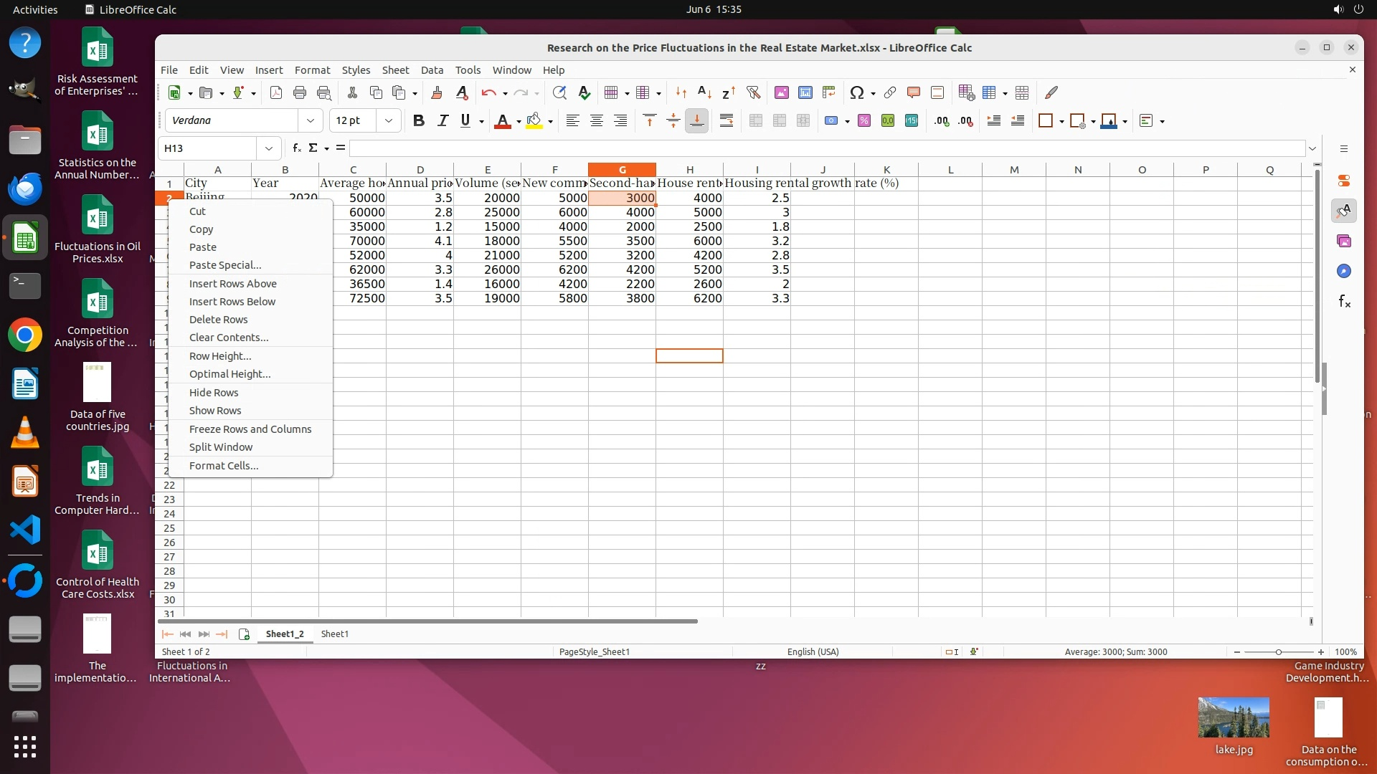Image resolution: width=1377 pixels, height=774 pixels.
Task: Apply the yellow background color swatch
Action: (x=534, y=120)
